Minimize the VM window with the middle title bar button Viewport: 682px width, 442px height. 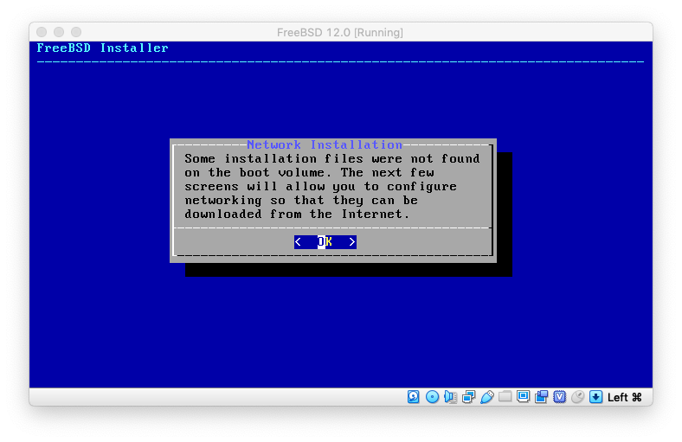coord(59,32)
